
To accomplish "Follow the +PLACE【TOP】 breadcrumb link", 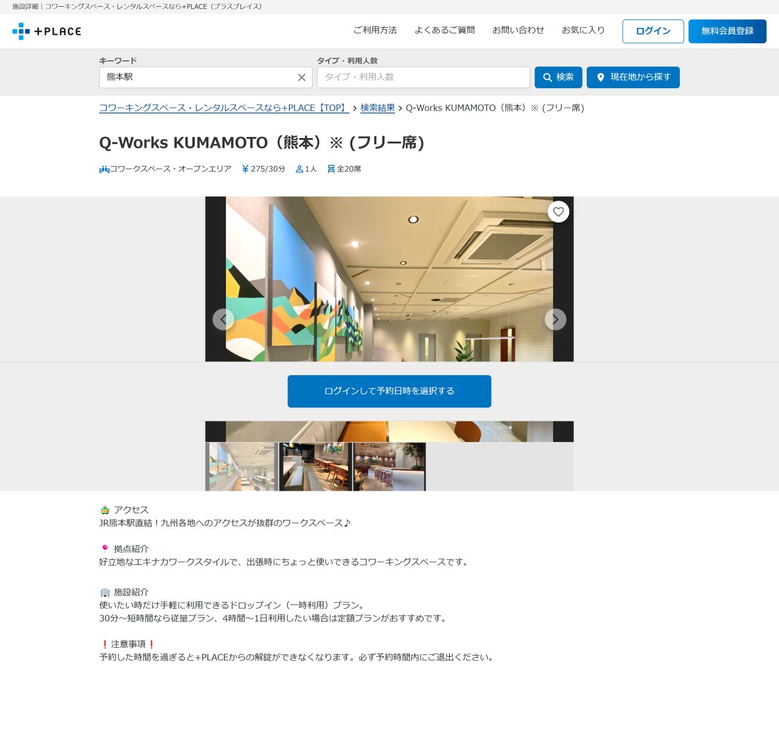I will click(224, 108).
